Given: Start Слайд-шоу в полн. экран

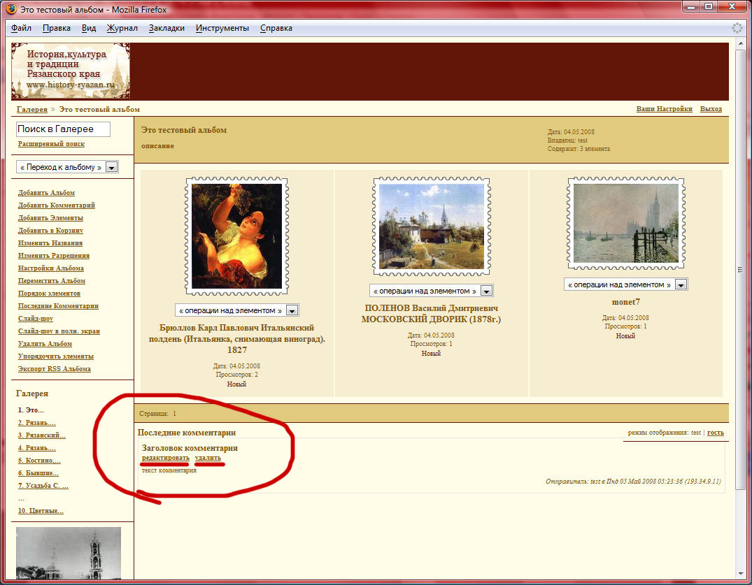Looking at the screenshot, I should point(59,331).
